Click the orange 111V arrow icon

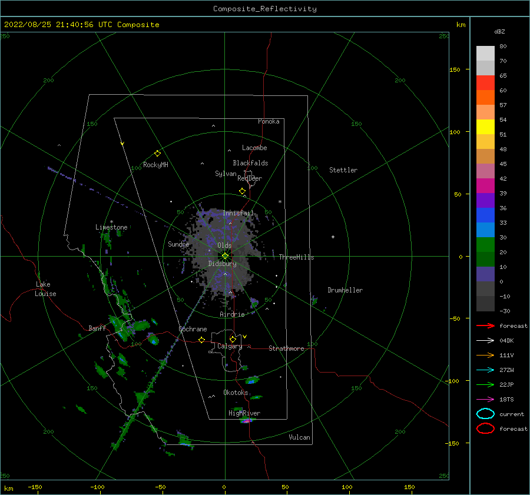485,355
